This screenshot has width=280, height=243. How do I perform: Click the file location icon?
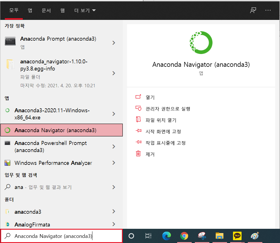click(x=138, y=119)
